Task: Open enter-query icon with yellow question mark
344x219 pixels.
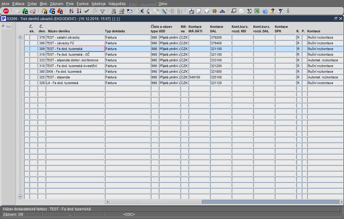Action: [44, 11]
